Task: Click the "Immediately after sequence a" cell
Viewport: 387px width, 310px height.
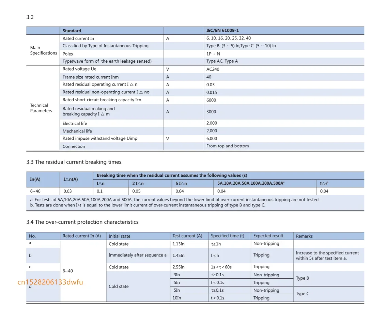Action: click(x=137, y=255)
